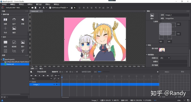Collapse the NewProject01 tree node
Image resolution: width=191 pixels, height=102 pixels.
(2, 59)
